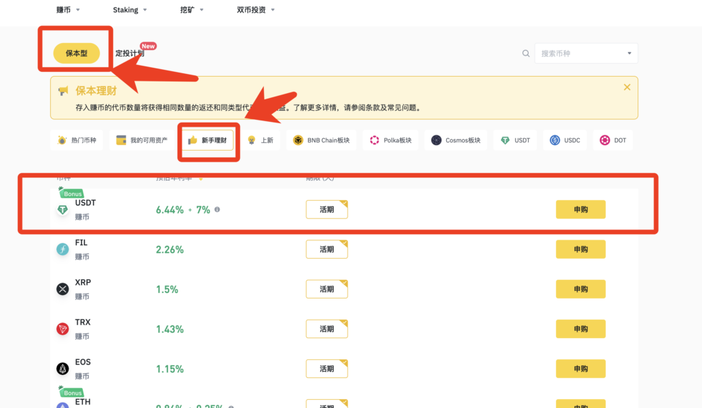
Task: Open the 挖矿 dropdown menu
Action: click(x=192, y=10)
